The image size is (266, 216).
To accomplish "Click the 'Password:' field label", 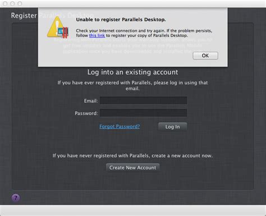I will click(x=86, y=113).
